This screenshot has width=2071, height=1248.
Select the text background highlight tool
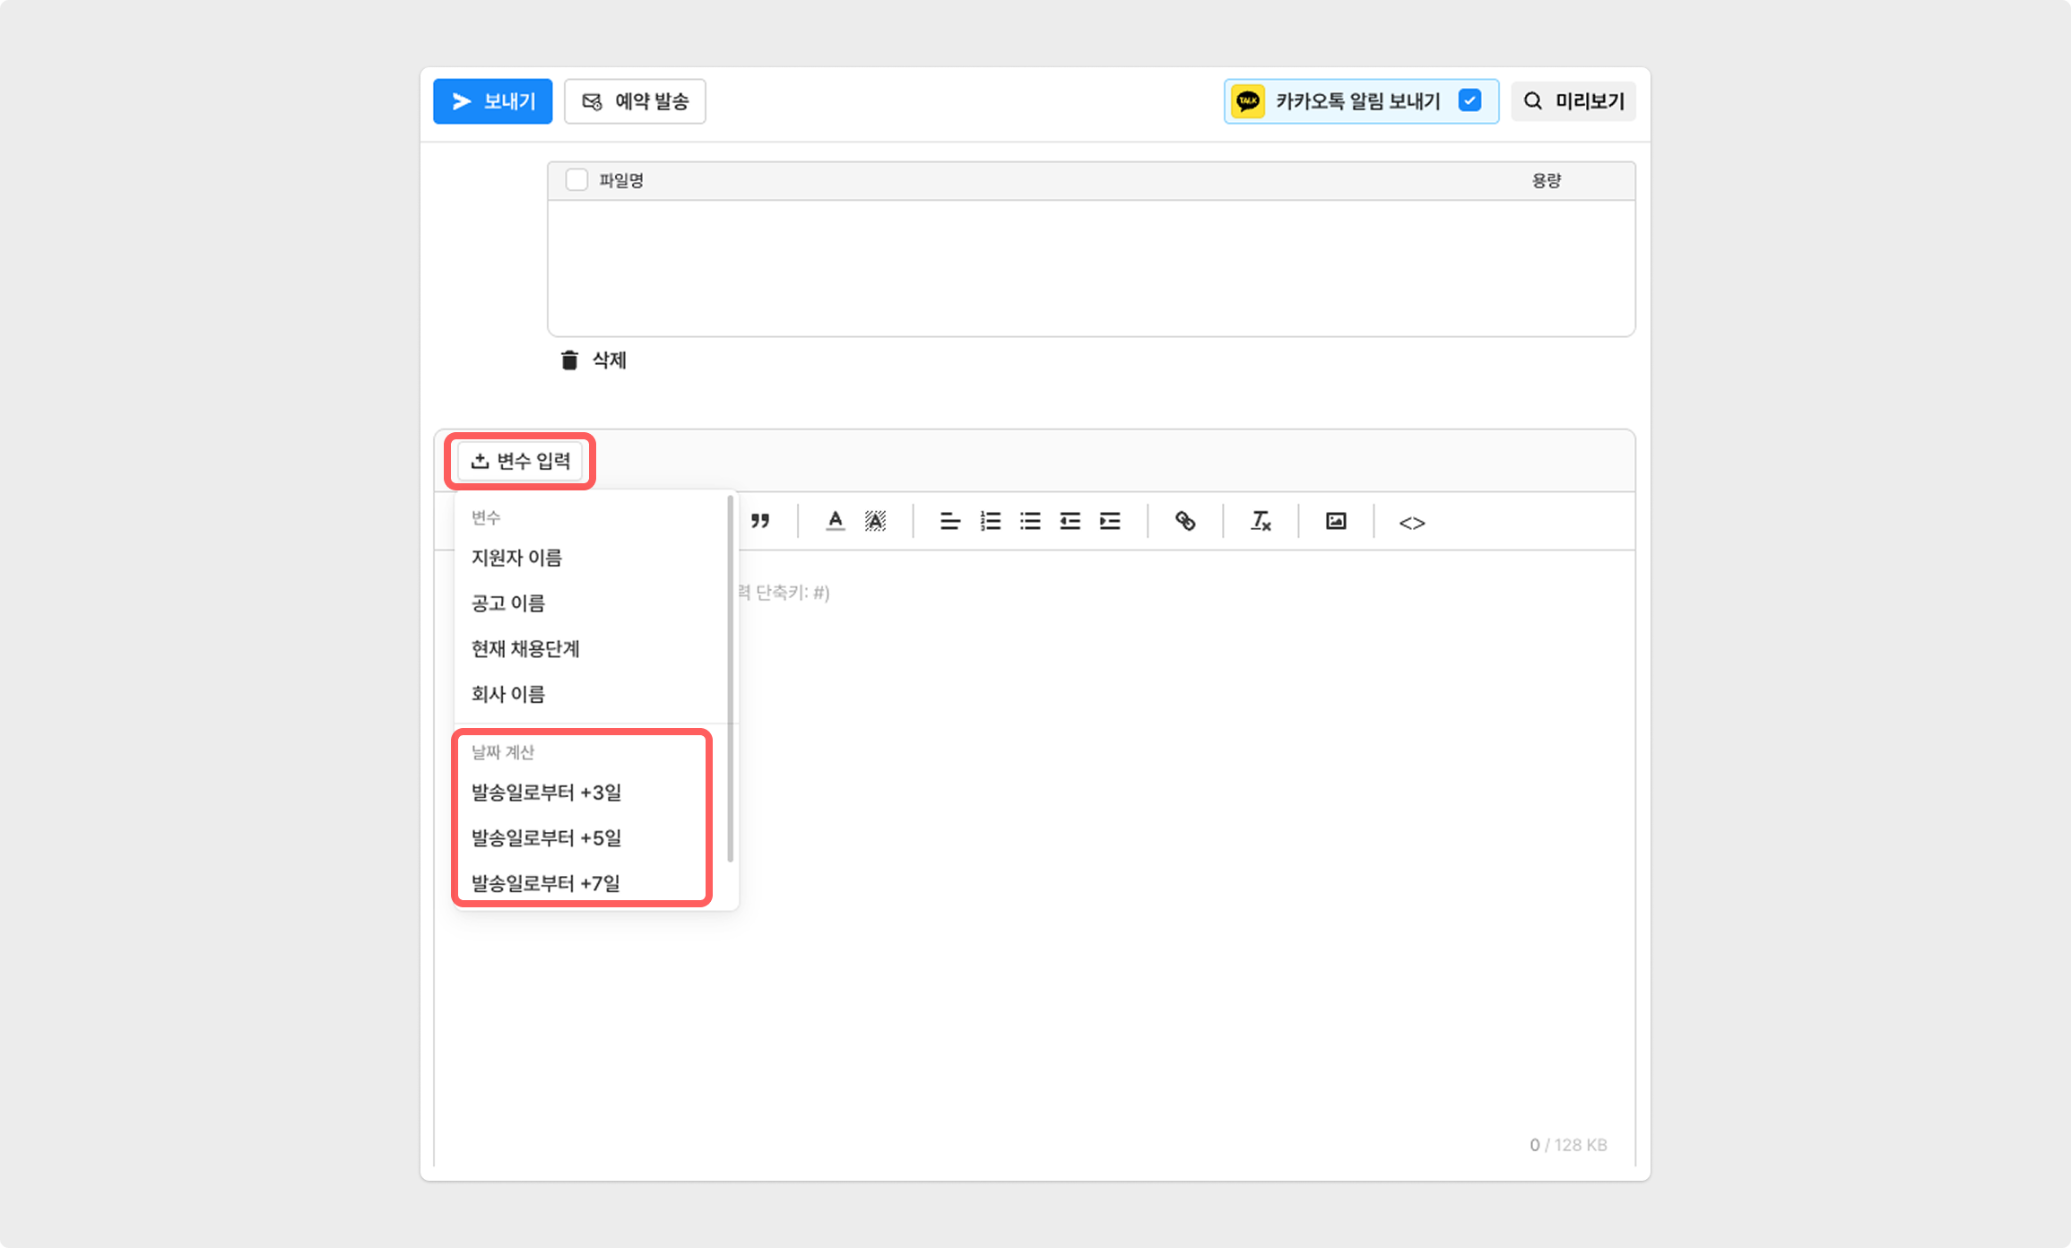click(875, 521)
